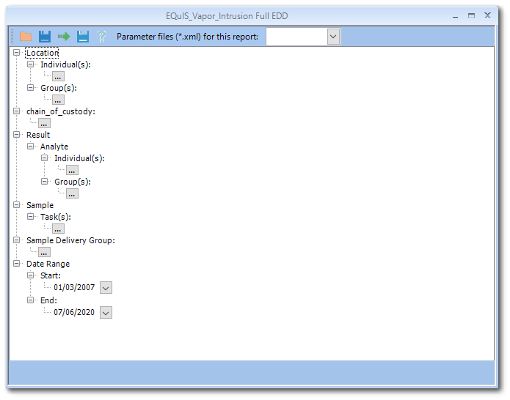Select the Task(s): label
510x400 pixels.
56,217
